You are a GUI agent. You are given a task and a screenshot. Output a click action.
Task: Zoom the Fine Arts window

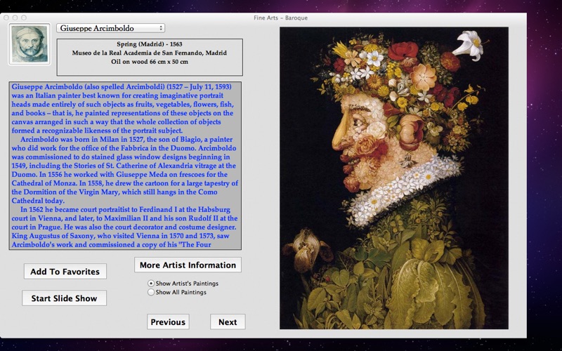22,17
